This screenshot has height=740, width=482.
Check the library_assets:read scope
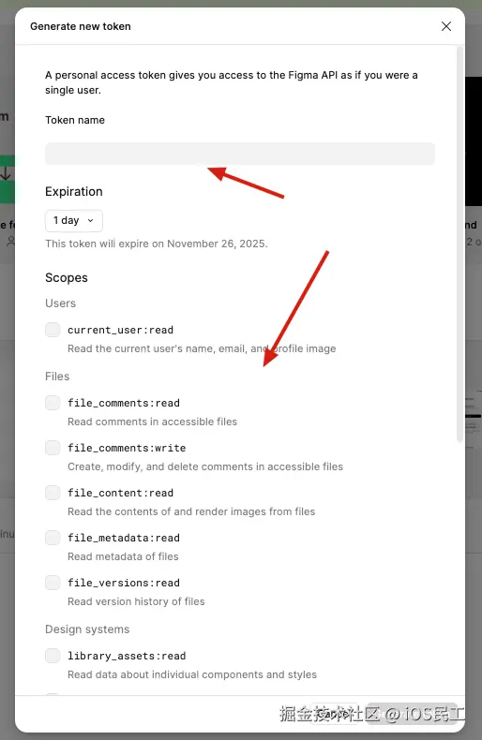(53, 656)
